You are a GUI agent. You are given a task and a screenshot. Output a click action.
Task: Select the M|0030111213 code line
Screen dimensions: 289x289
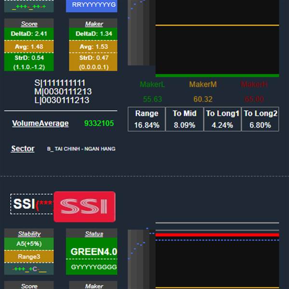(x=63, y=92)
